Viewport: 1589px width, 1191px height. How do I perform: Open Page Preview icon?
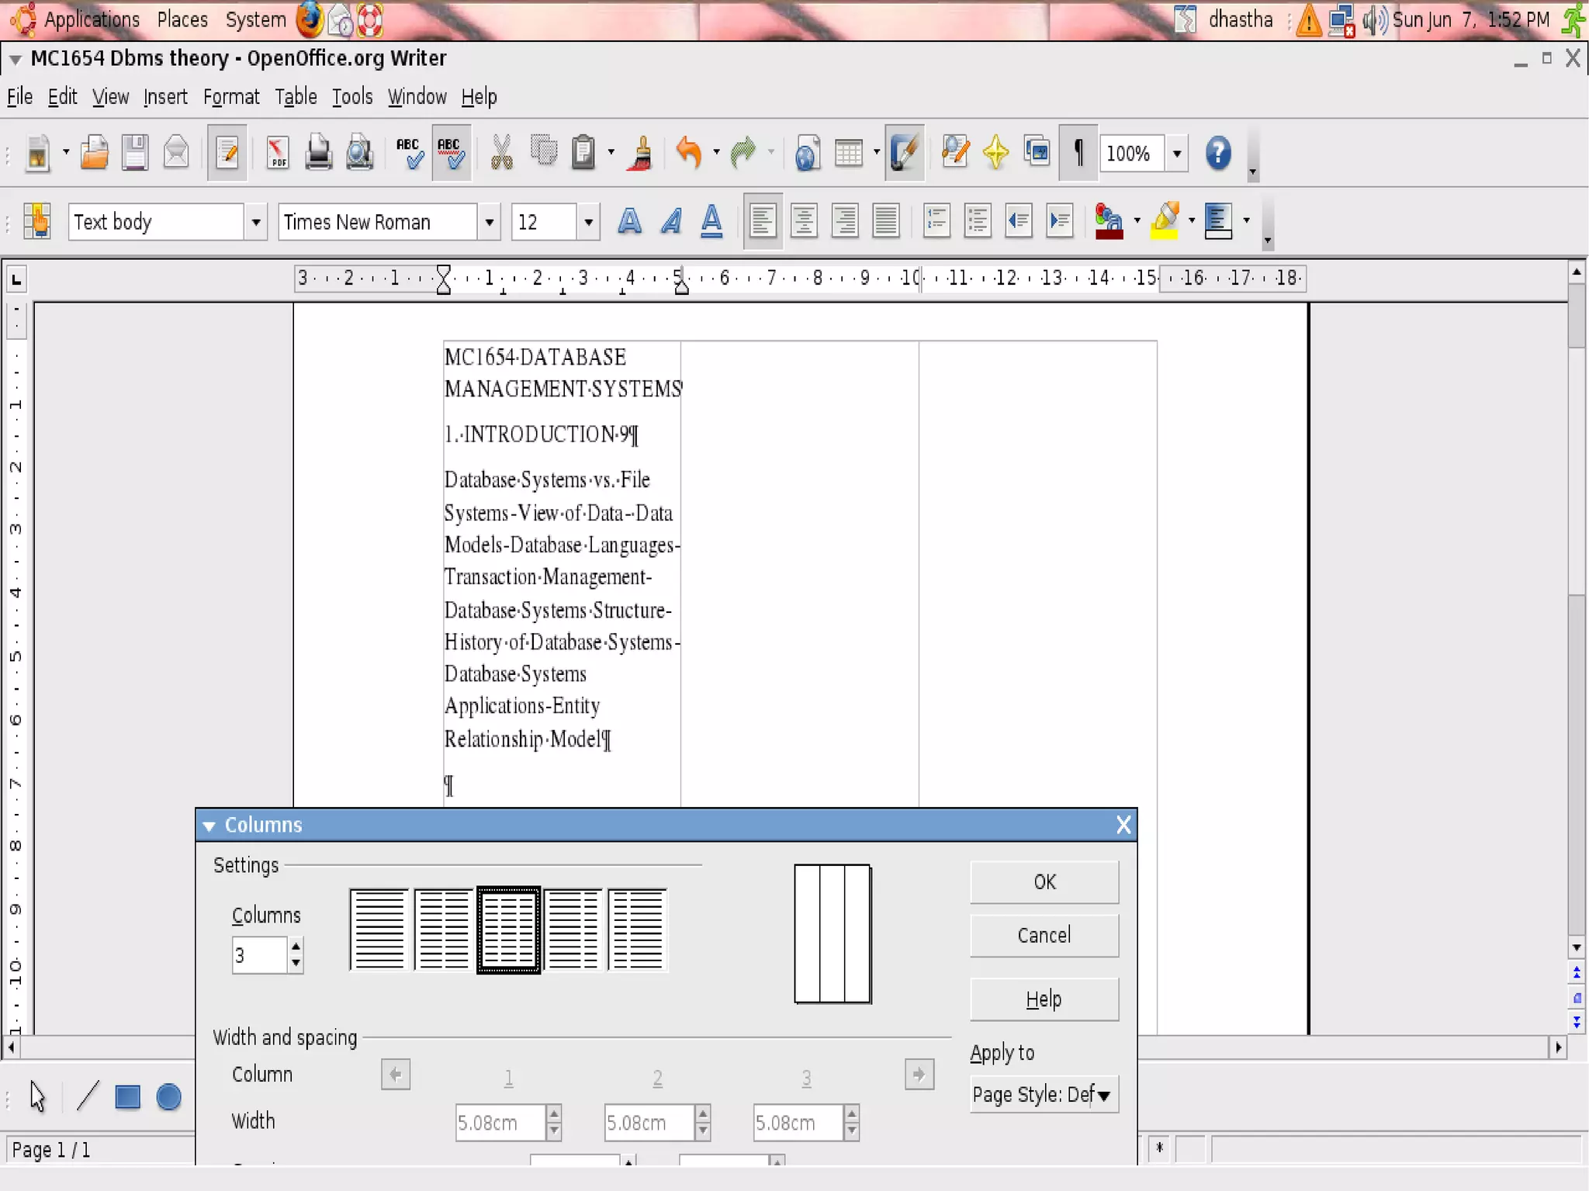tap(359, 153)
